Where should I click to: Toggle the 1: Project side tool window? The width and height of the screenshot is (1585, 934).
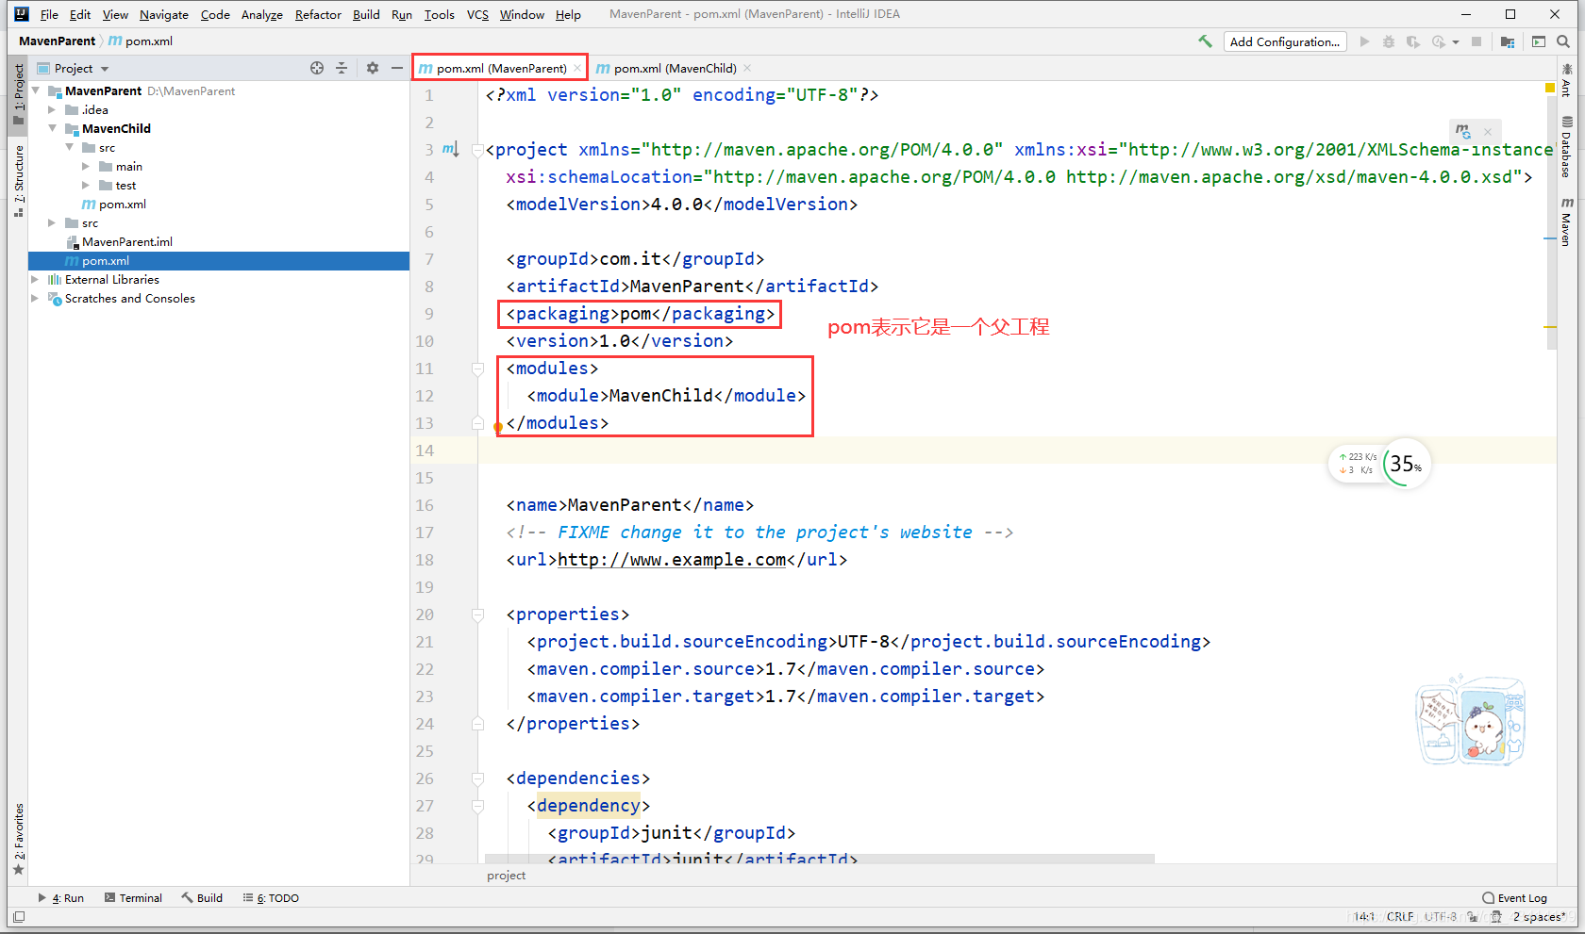point(19,94)
